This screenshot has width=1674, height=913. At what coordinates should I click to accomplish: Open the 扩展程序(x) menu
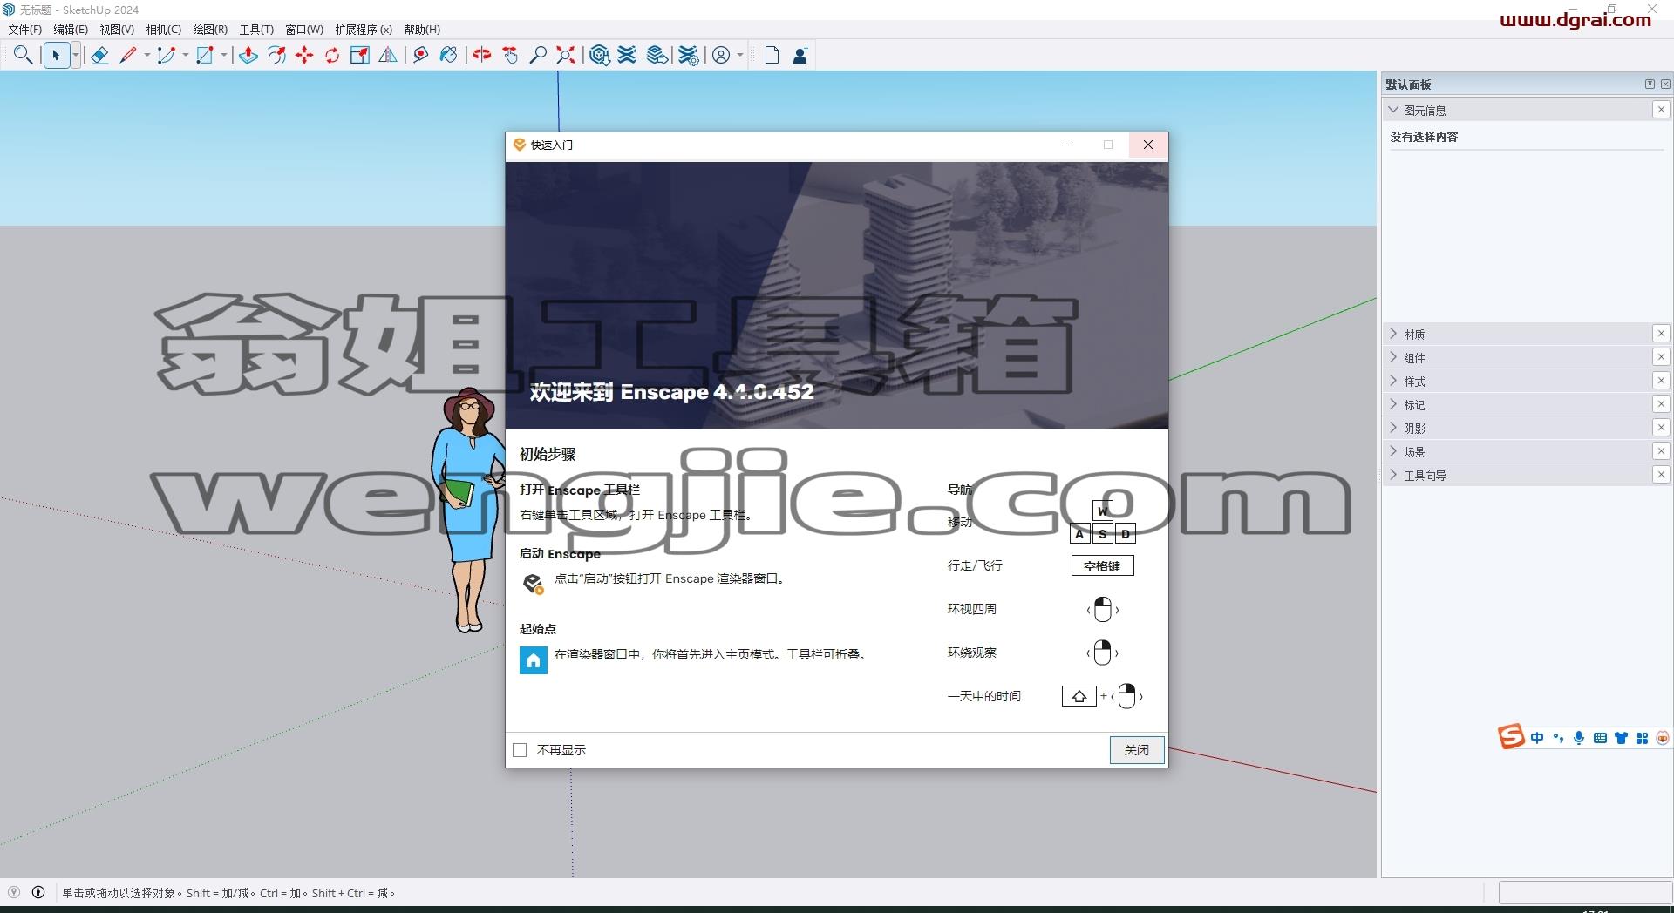point(364,30)
